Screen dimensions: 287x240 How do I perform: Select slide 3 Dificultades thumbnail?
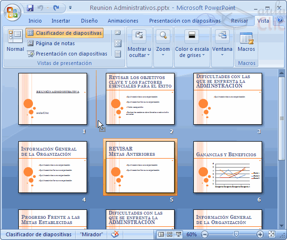click(228, 99)
